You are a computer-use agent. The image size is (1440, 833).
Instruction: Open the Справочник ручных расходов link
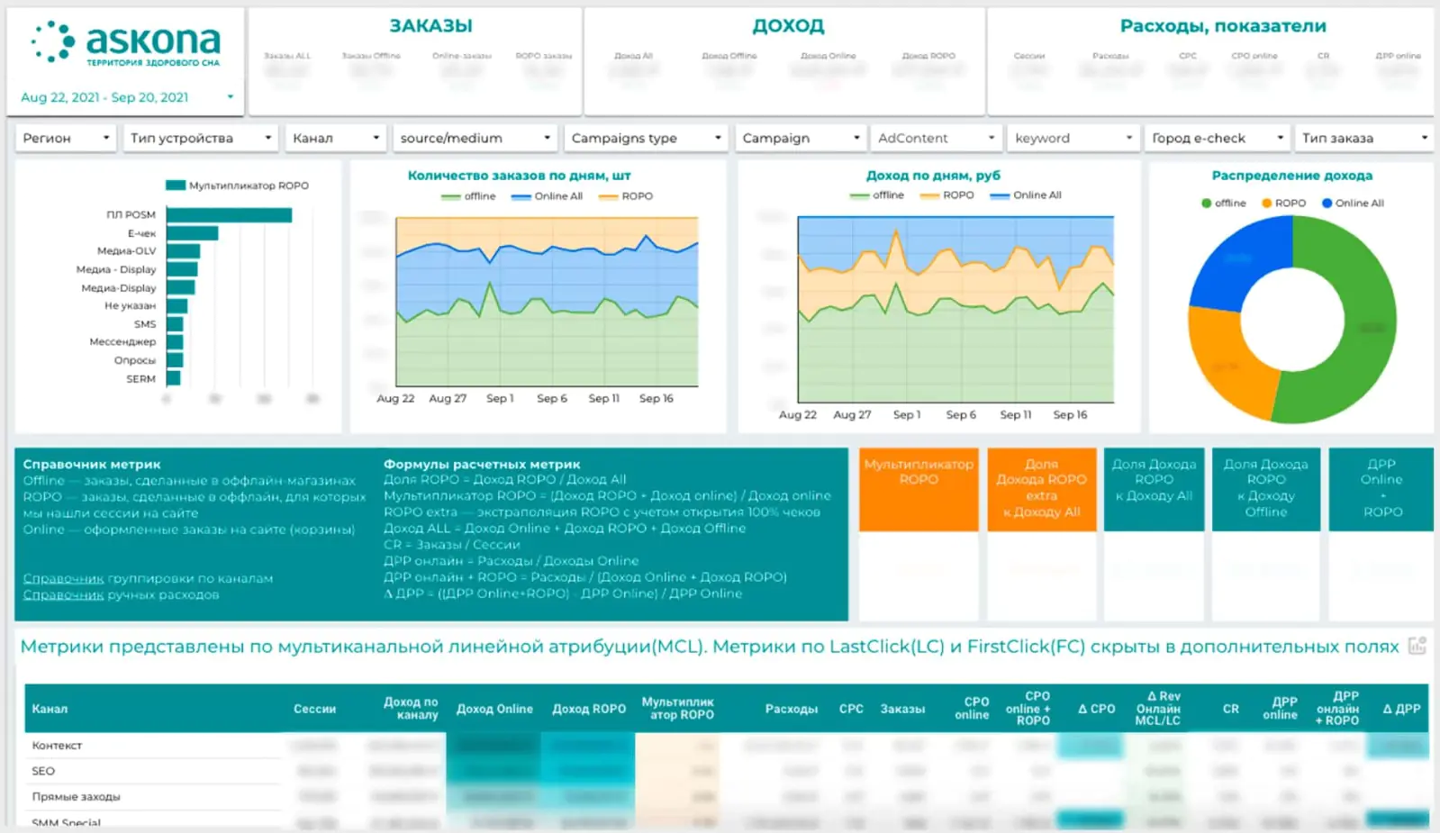point(121,594)
